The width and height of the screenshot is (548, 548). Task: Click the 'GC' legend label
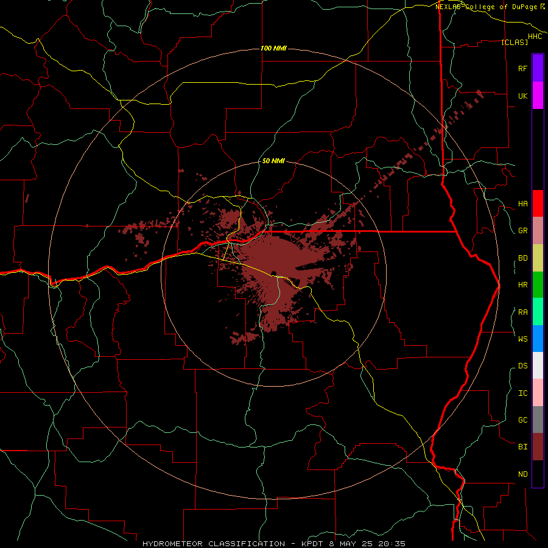click(x=522, y=420)
